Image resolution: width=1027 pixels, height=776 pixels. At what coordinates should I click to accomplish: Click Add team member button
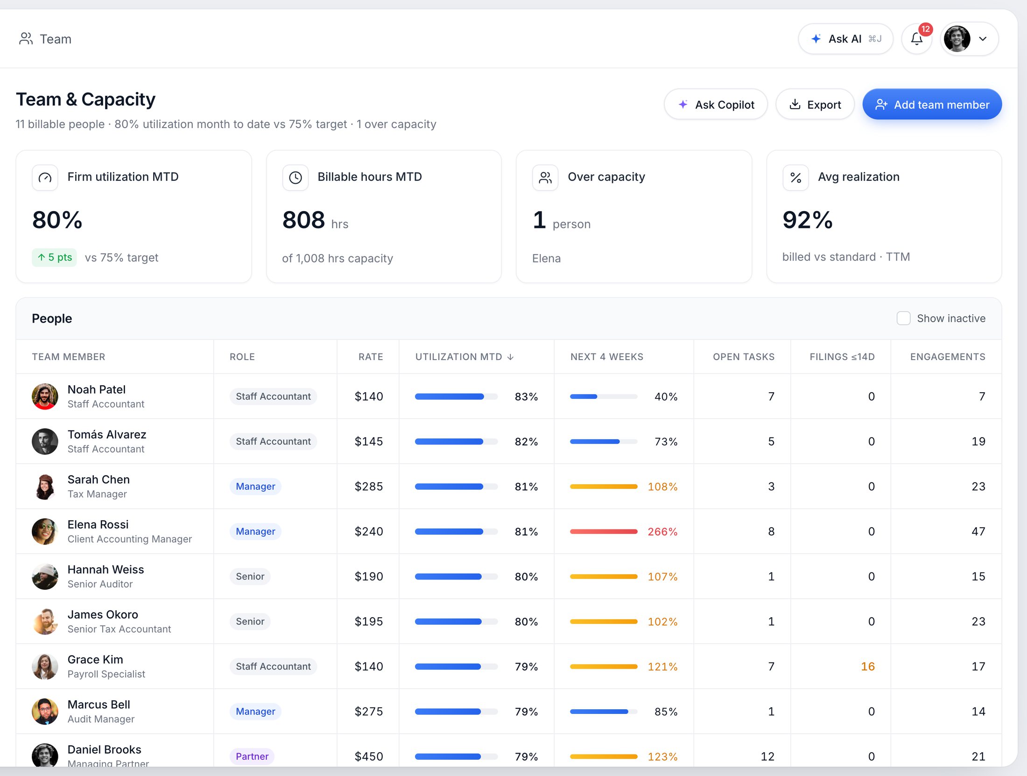[x=932, y=104]
